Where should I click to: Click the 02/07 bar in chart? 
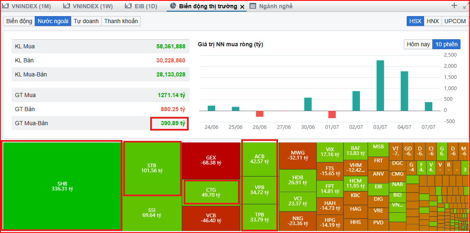(x=356, y=101)
